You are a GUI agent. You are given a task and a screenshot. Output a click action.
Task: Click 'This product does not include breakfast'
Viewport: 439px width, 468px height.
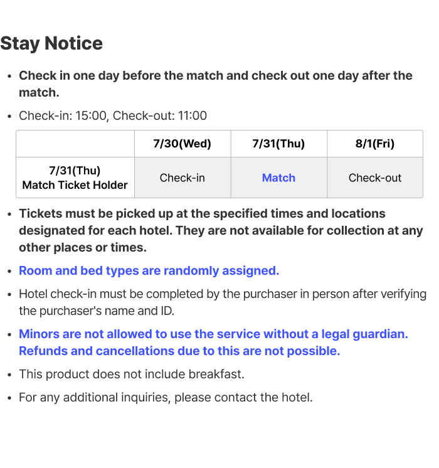pos(132,375)
